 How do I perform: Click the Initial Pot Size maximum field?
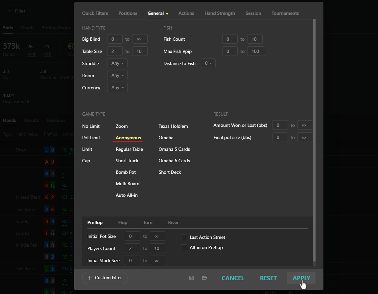tap(157, 236)
